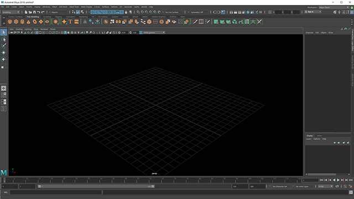Activate the Rotate tool in toolbox
The width and height of the screenshot is (354, 199).
point(4,59)
